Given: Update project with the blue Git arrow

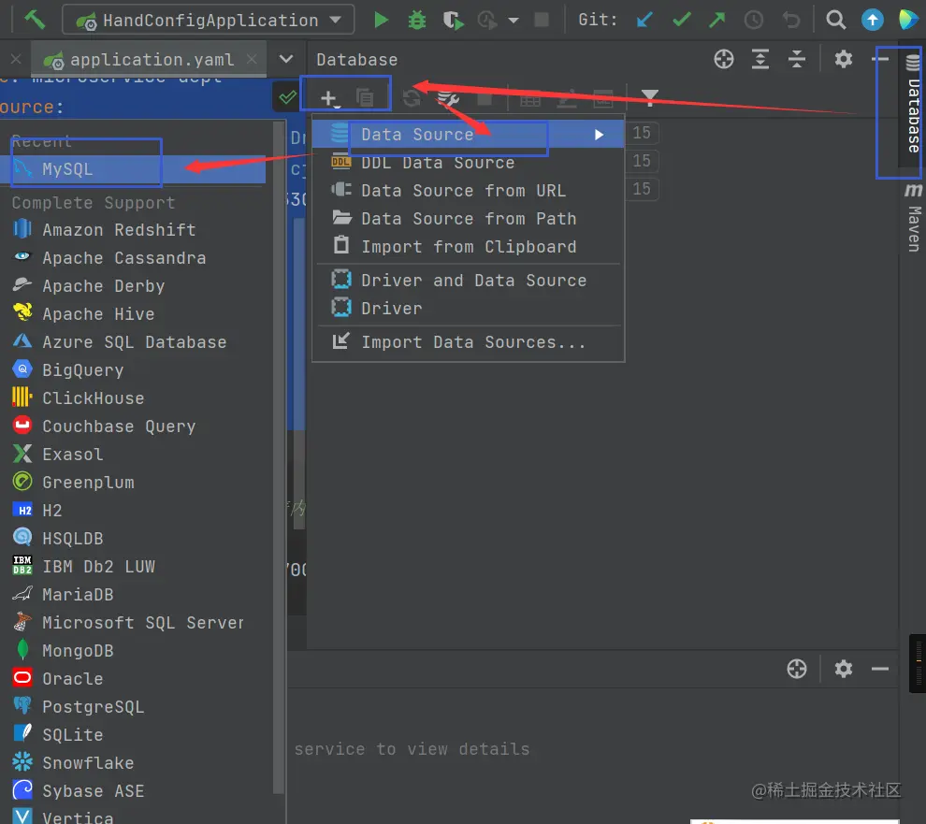Looking at the screenshot, I should (x=644, y=20).
